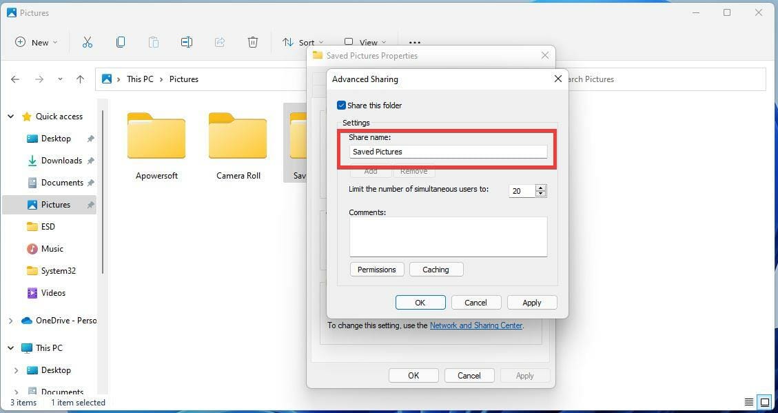Click the Cut scissors icon in the toolbar

88,42
